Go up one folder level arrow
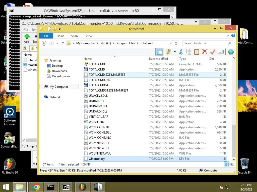 63,43
